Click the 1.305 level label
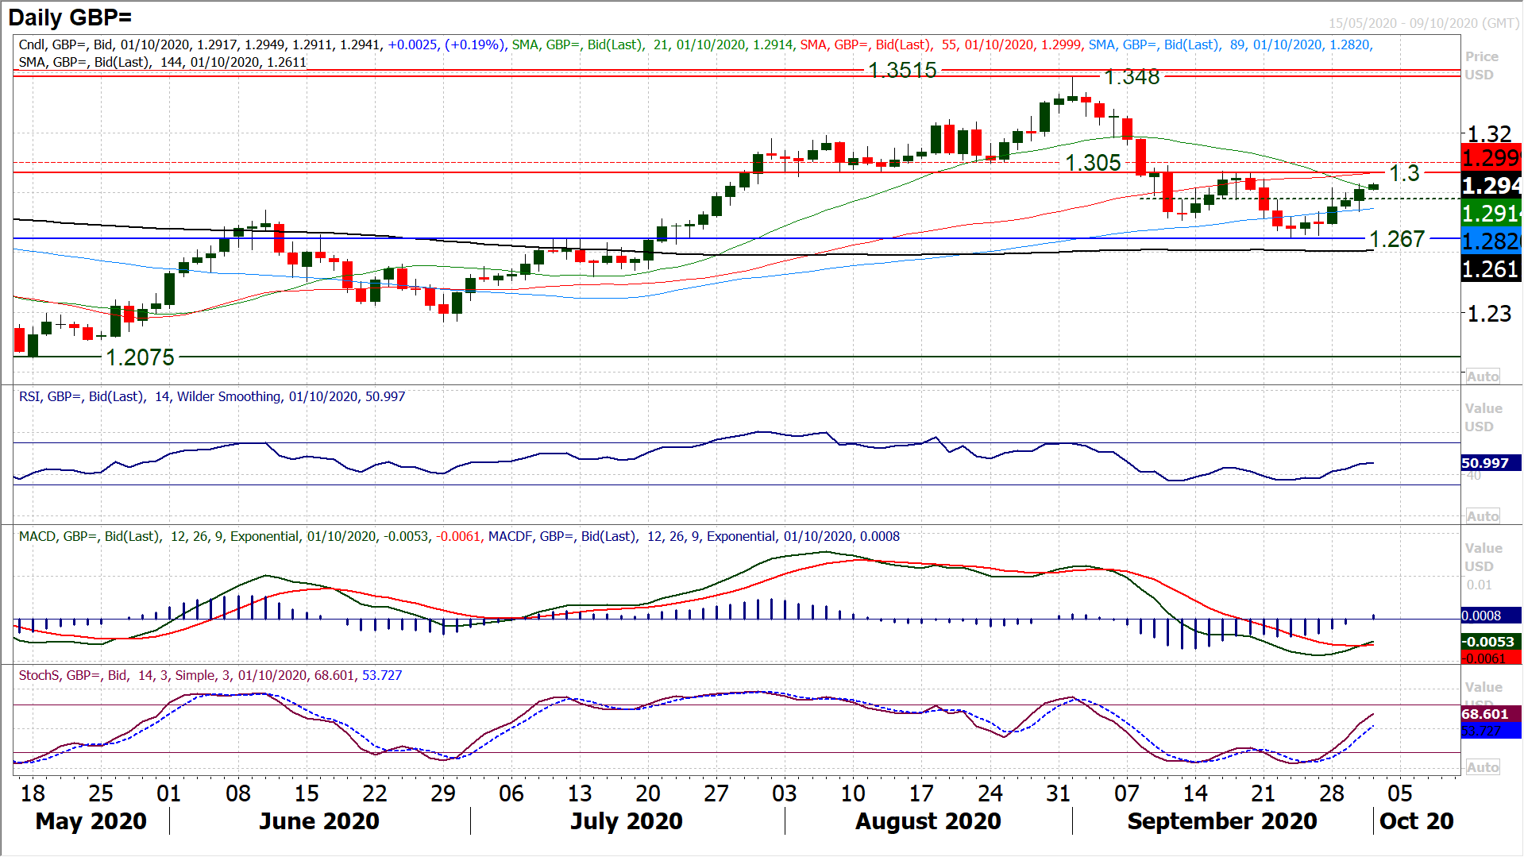 pos(1093,163)
